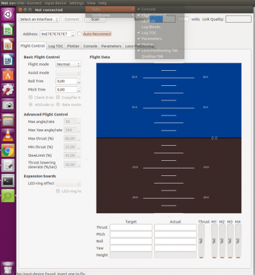
Task: Click the M4 motor level bar
Action: coord(238,241)
